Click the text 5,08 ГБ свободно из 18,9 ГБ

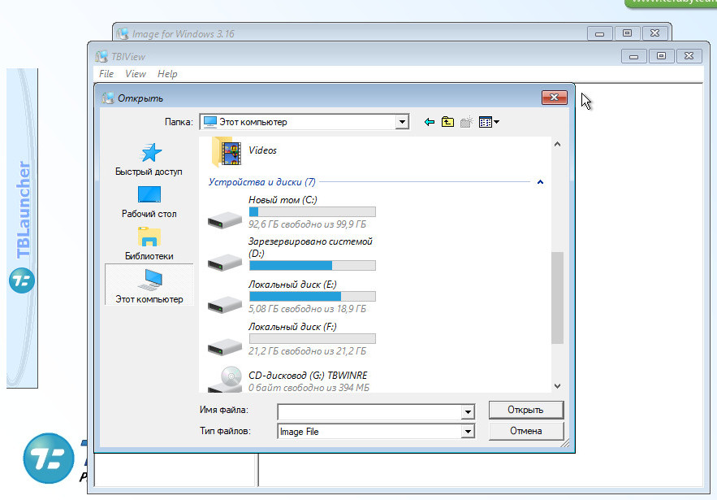pyautogui.click(x=307, y=309)
